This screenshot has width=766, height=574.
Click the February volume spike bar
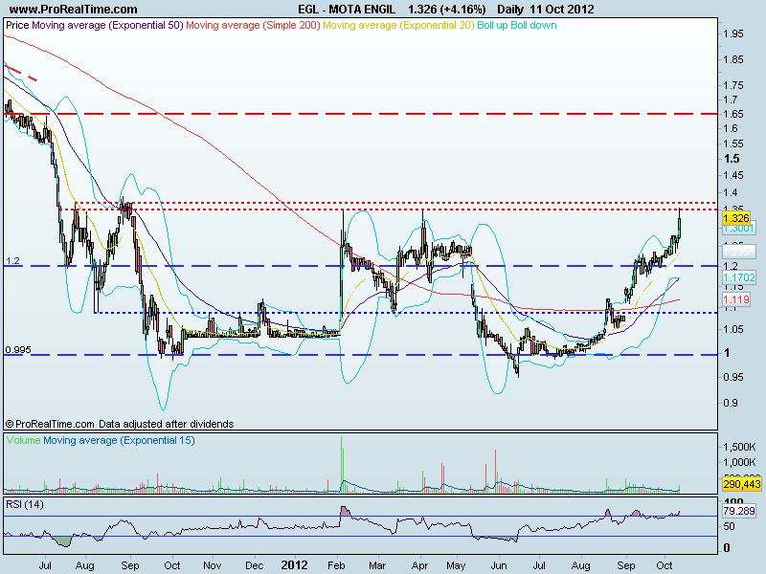coord(342,464)
